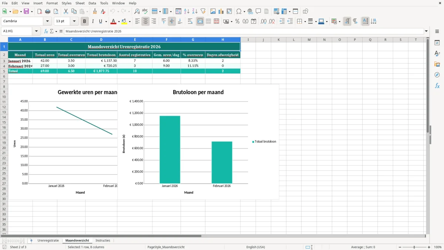The image size is (444, 250).
Task: Select row header 5
Action: (4, 71)
